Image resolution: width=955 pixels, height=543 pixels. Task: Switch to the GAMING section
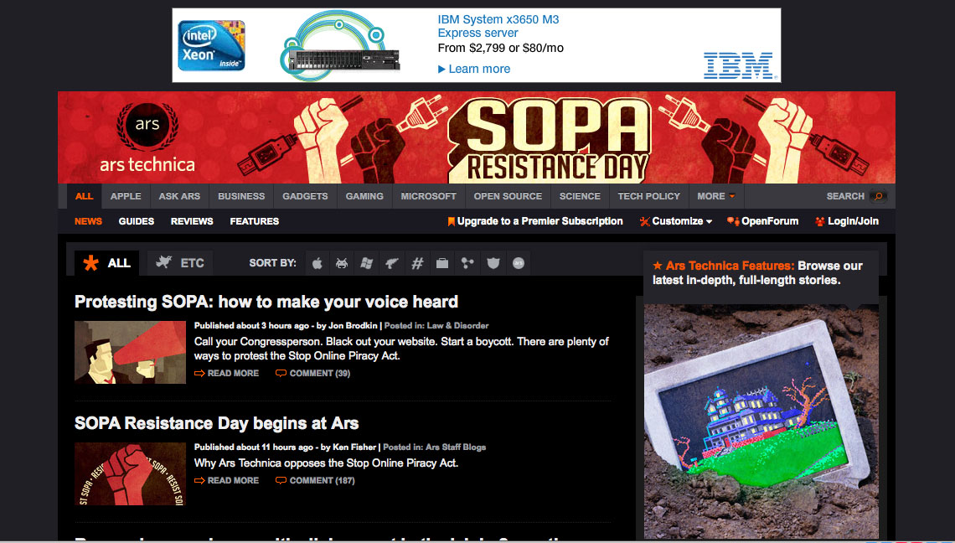pyautogui.click(x=364, y=196)
